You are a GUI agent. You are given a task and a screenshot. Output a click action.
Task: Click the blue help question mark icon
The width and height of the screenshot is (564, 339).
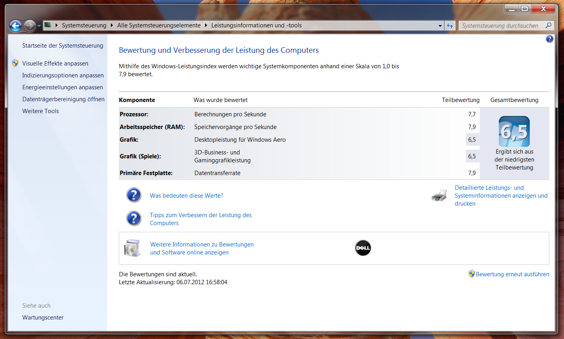click(549, 39)
